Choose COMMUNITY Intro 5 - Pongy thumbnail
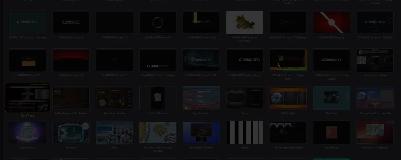Viewport: 401px width, 160px height. (x=245, y=60)
